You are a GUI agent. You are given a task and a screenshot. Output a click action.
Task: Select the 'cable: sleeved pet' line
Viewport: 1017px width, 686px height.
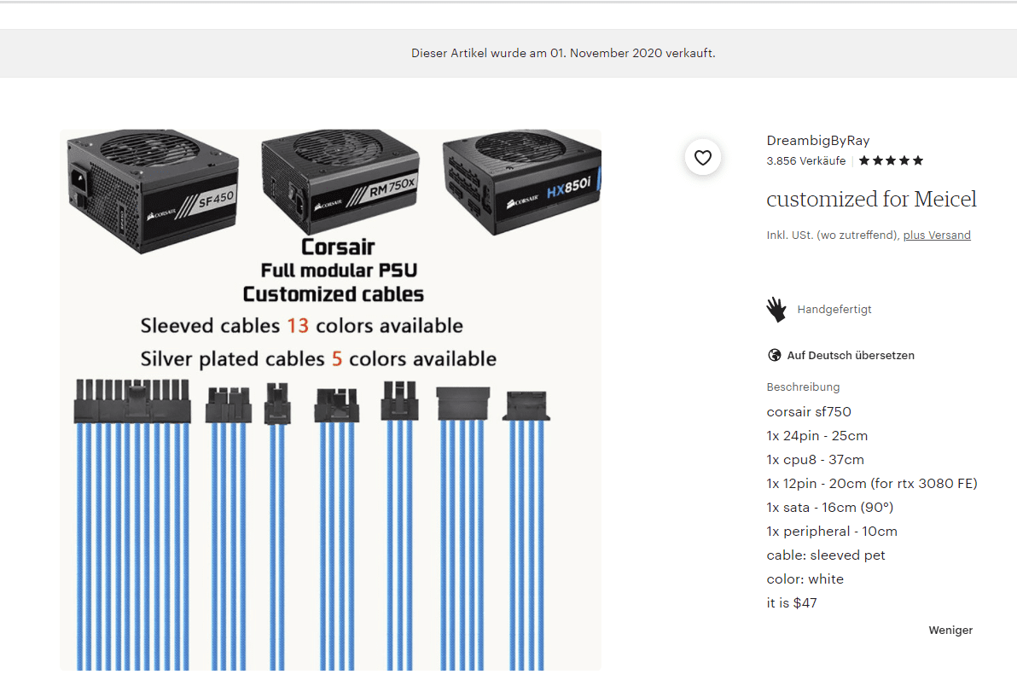826,555
